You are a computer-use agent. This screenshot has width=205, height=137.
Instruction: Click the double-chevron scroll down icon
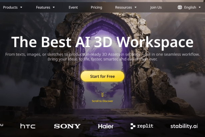102,95
